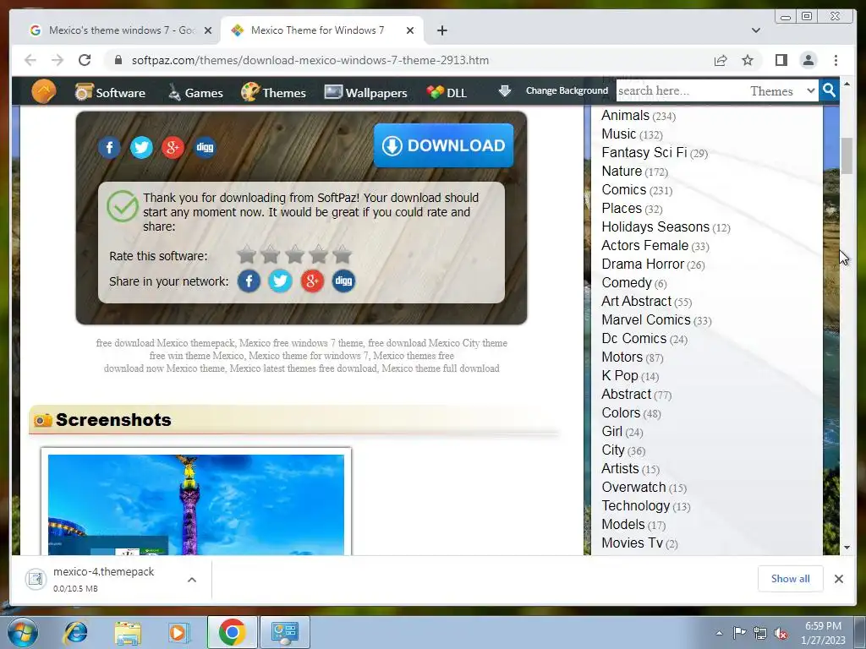Viewport: 866px width, 649px height.
Task: Toggle the Chrome side panel
Action: [781, 60]
